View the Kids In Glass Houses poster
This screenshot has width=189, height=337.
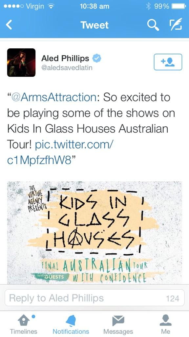coord(94,233)
